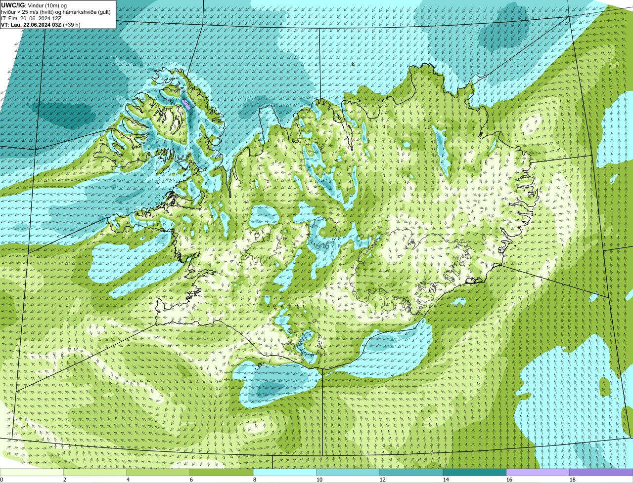The width and height of the screenshot is (633, 483).
Task: Click the purple high-wind patch in the Westfjords
Action: point(187,104)
